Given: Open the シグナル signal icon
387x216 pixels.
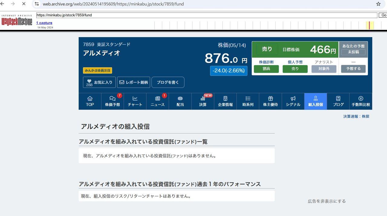Looking at the screenshot, I should tap(293, 101).
